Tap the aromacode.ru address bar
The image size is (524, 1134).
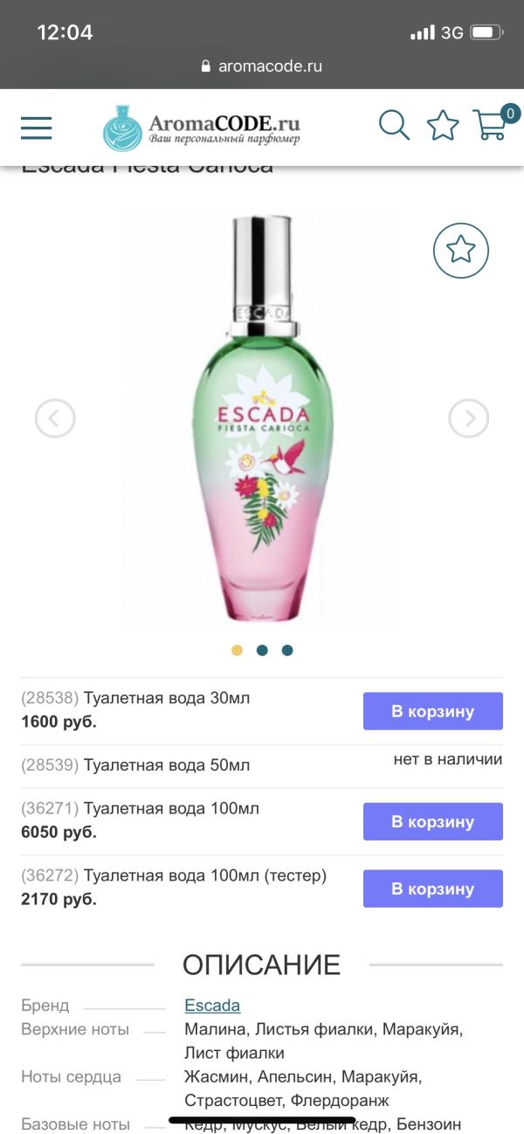pos(262,66)
